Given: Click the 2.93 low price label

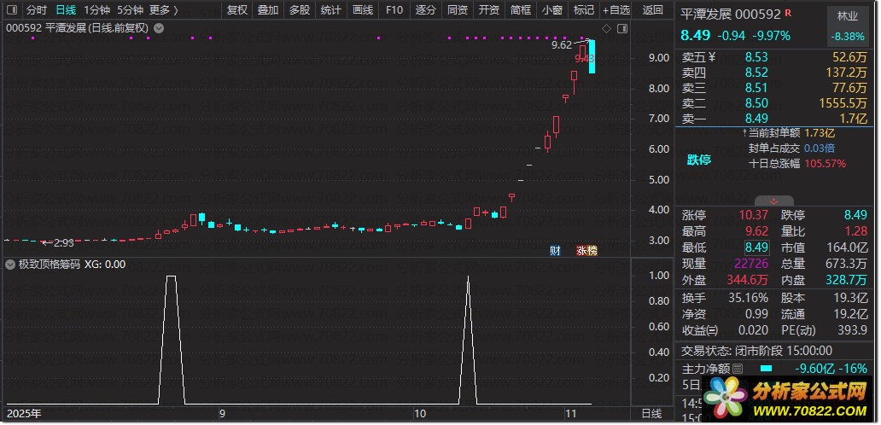Looking at the screenshot, I should [x=64, y=243].
